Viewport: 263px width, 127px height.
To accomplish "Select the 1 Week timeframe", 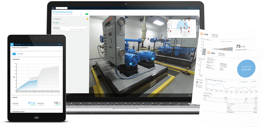I will 56,24.
